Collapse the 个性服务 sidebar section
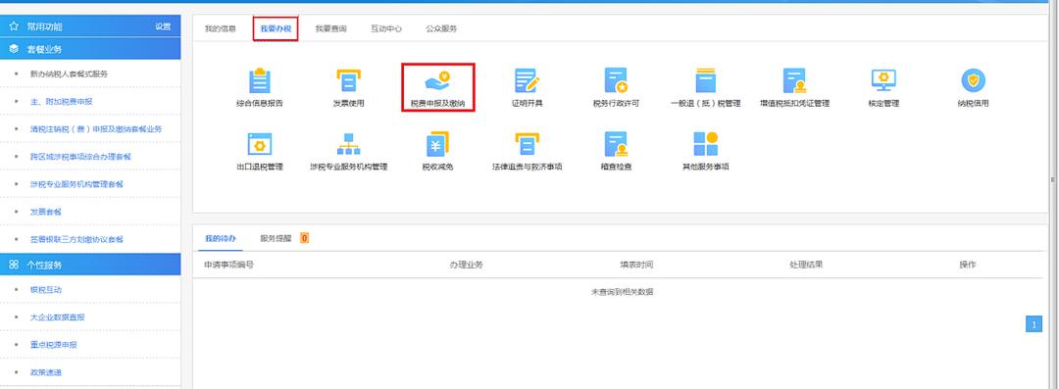The height and width of the screenshot is (389, 1059). 90,265
